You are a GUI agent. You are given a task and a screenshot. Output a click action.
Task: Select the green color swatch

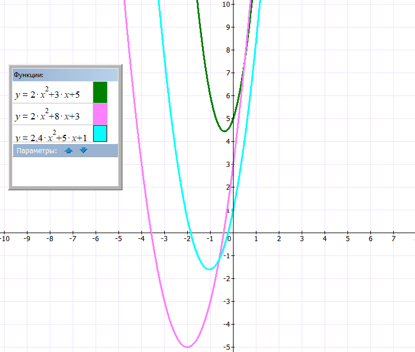pos(100,92)
